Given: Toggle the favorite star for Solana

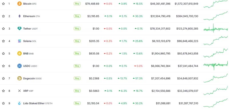Looking at the screenshot, I should [3, 41].
